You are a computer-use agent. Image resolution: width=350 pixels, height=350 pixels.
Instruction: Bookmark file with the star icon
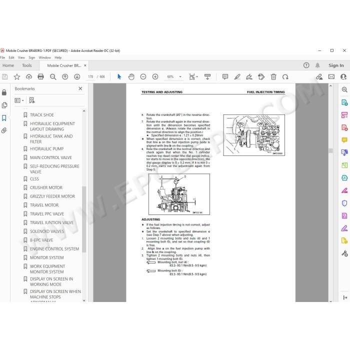16,77
